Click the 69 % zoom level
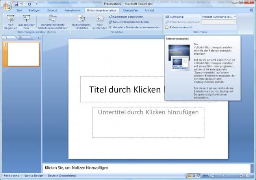The width and height of the screenshot is (256, 180). pyautogui.click(x=206, y=176)
